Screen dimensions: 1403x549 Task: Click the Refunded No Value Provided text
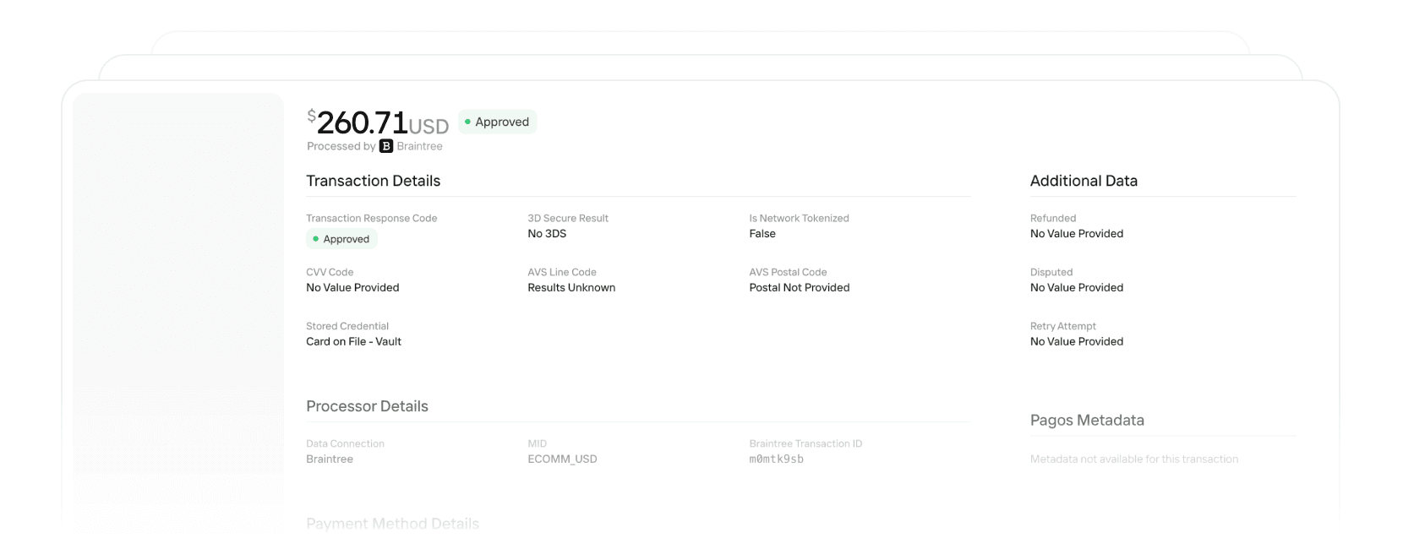click(1076, 234)
